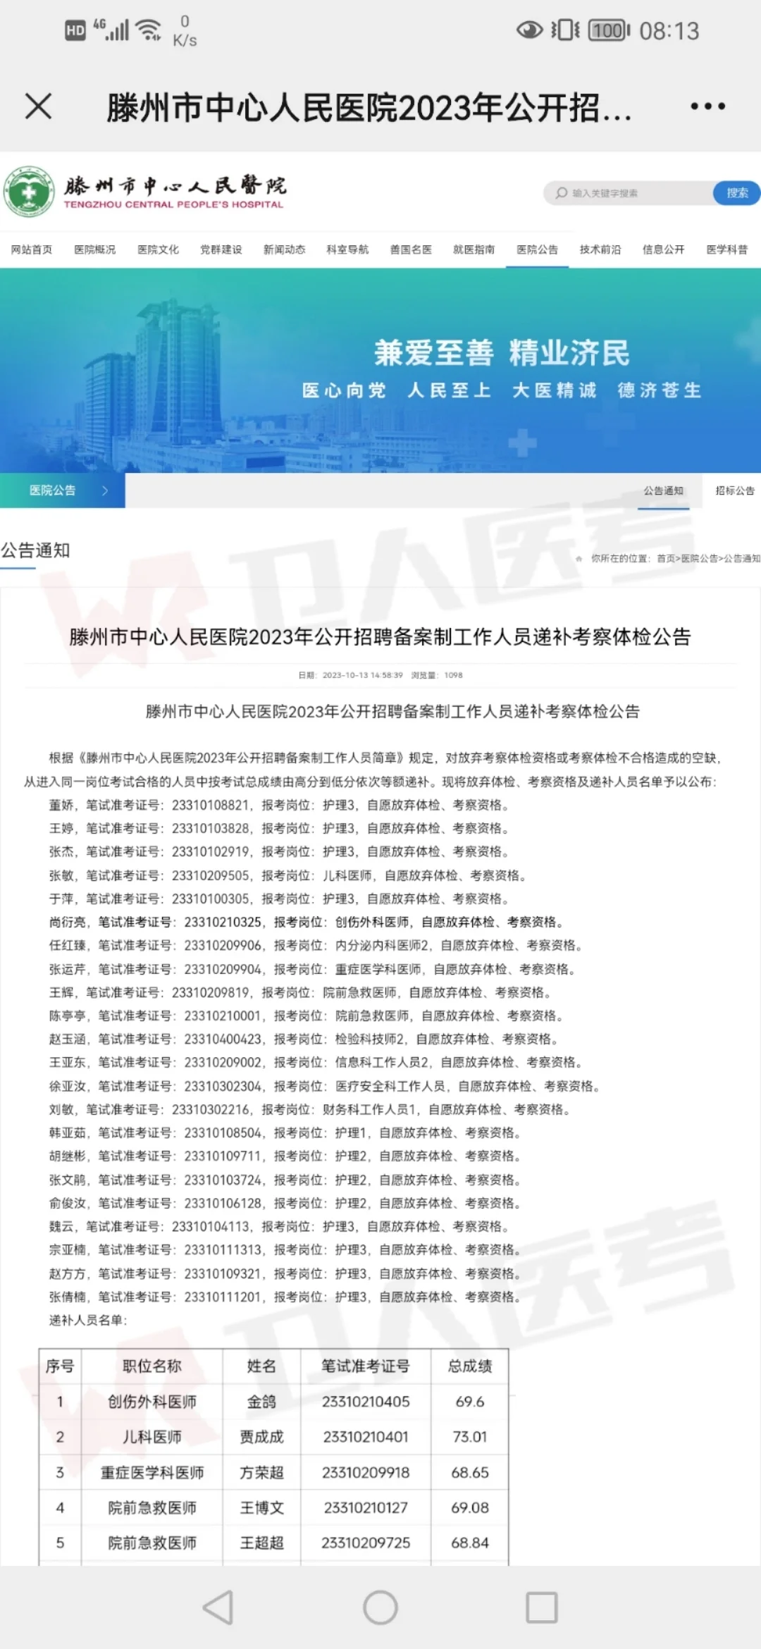Open the 就医指南 nav item
This screenshot has height=1649, width=761.
tap(474, 249)
